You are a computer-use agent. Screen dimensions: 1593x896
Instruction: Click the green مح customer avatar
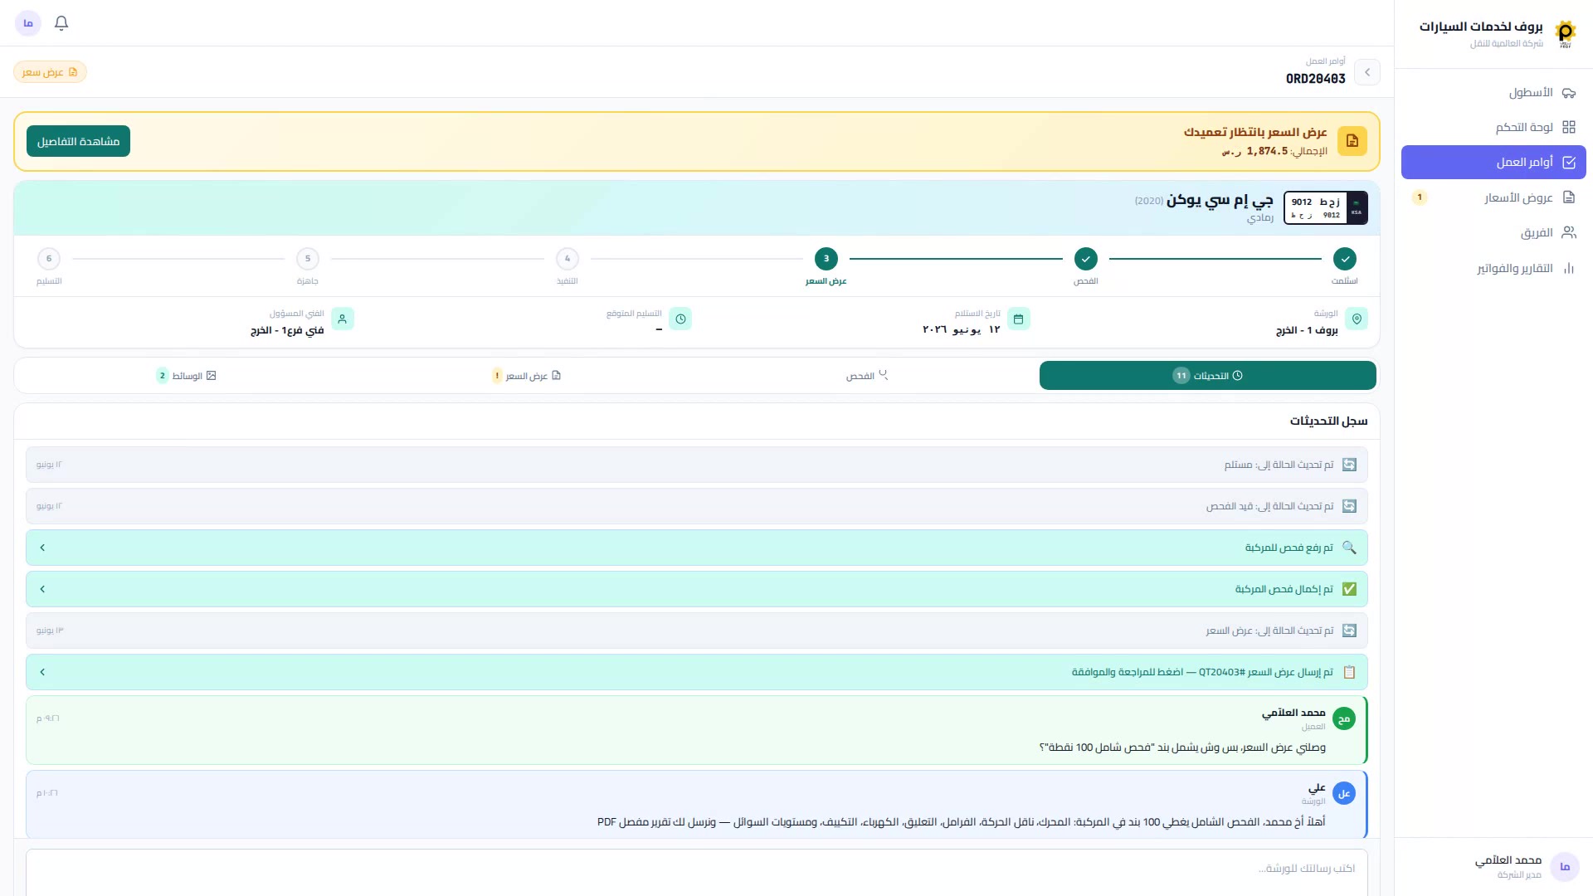1344,718
